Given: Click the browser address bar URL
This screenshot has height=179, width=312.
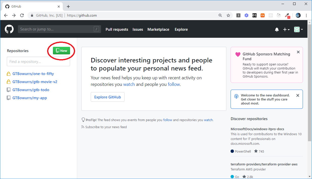Looking at the screenshot, I should click(x=82, y=15).
